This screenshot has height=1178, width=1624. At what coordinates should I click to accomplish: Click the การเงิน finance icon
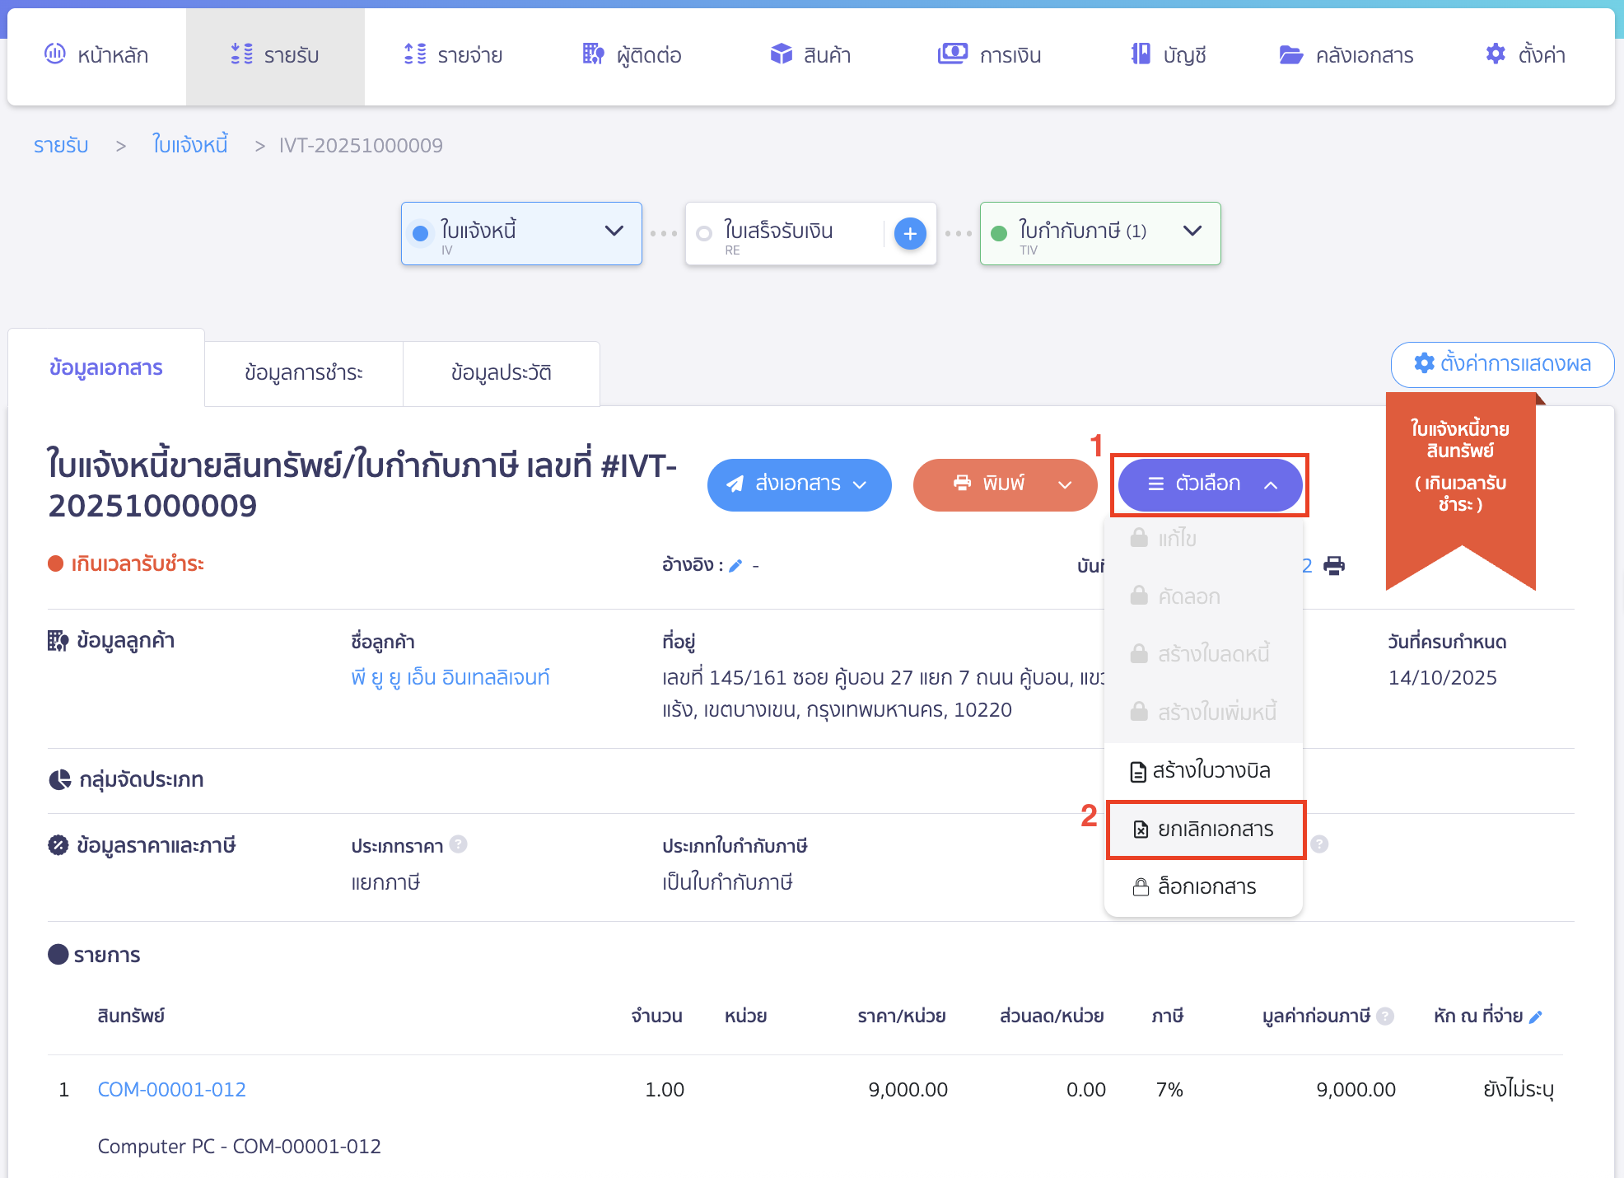tap(952, 53)
